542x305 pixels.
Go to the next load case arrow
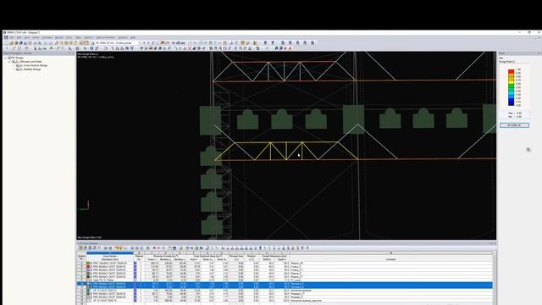(x=149, y=43)
